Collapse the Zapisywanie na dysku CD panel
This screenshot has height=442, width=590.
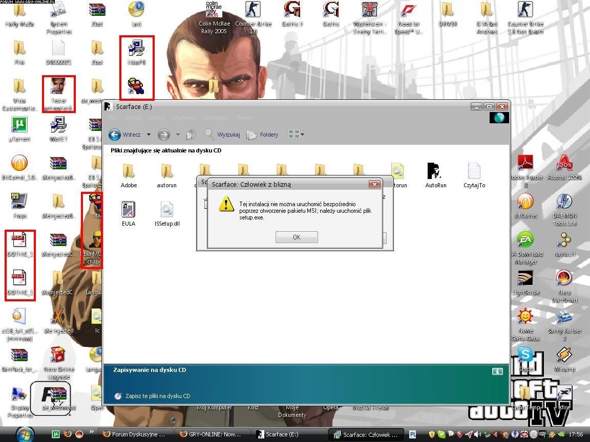tap(497, 371)
